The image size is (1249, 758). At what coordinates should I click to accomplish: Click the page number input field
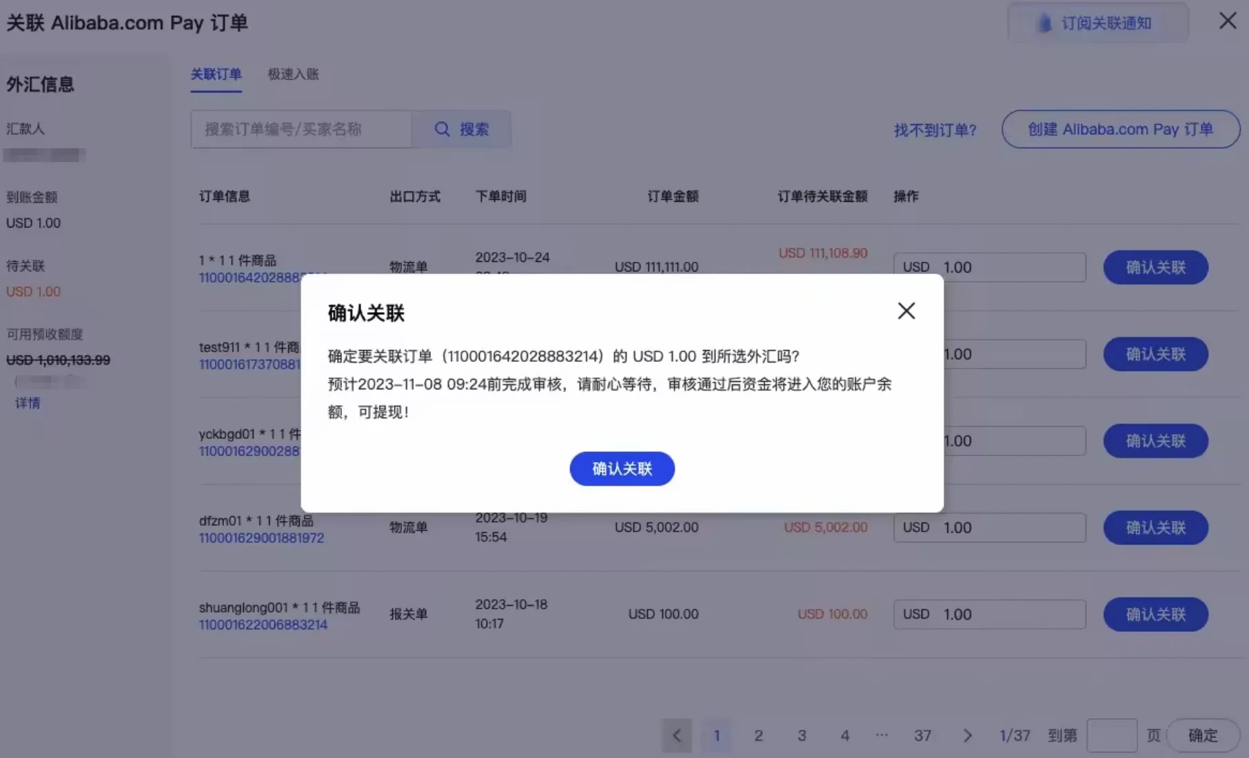pyautogui.click(x=1112, y=735)
